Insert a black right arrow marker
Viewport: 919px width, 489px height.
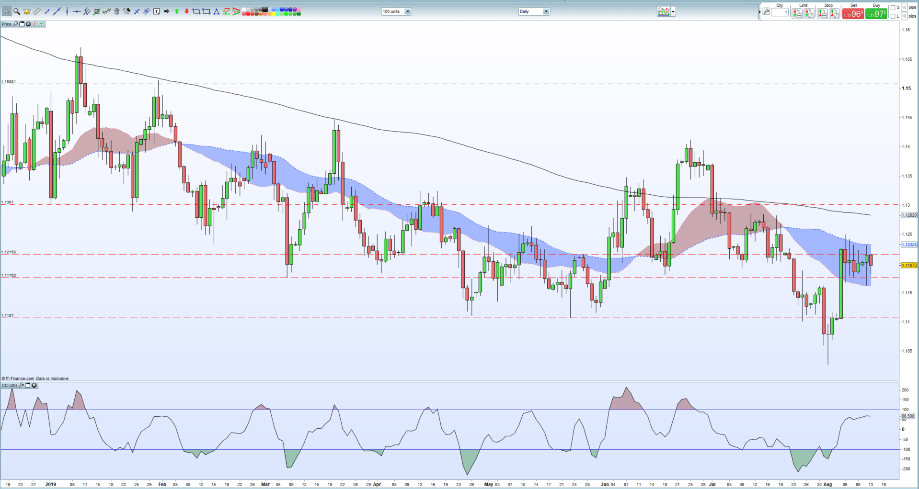[x=166, y=11]
